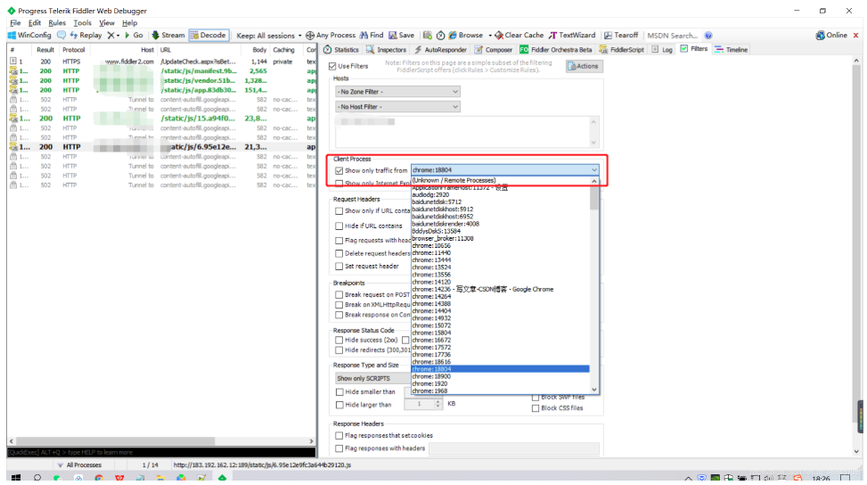
Task: Switch to the Timeline tab
Action: click(x=731, y=50)
